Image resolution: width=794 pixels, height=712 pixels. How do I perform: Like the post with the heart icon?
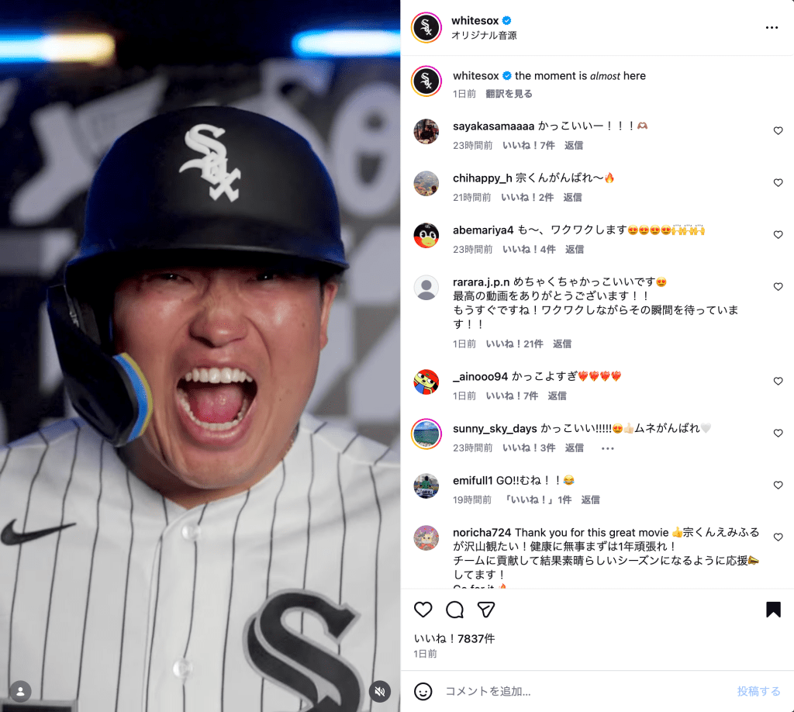click(423, 609)
